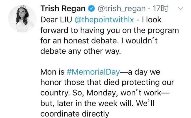191x118 pixels.
Task: Click line "debate any other way."
Action: [81, 51]
